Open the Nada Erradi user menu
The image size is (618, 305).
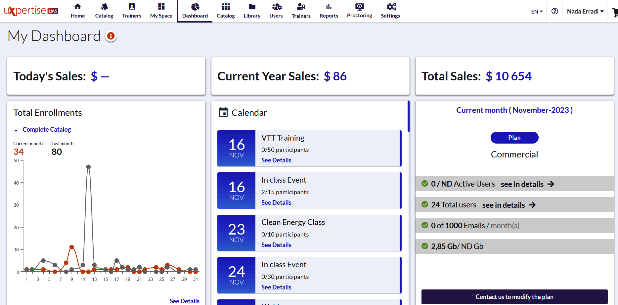tap(585, 11)
